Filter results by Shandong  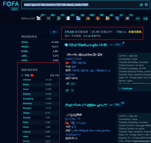[x=27, y=103]
